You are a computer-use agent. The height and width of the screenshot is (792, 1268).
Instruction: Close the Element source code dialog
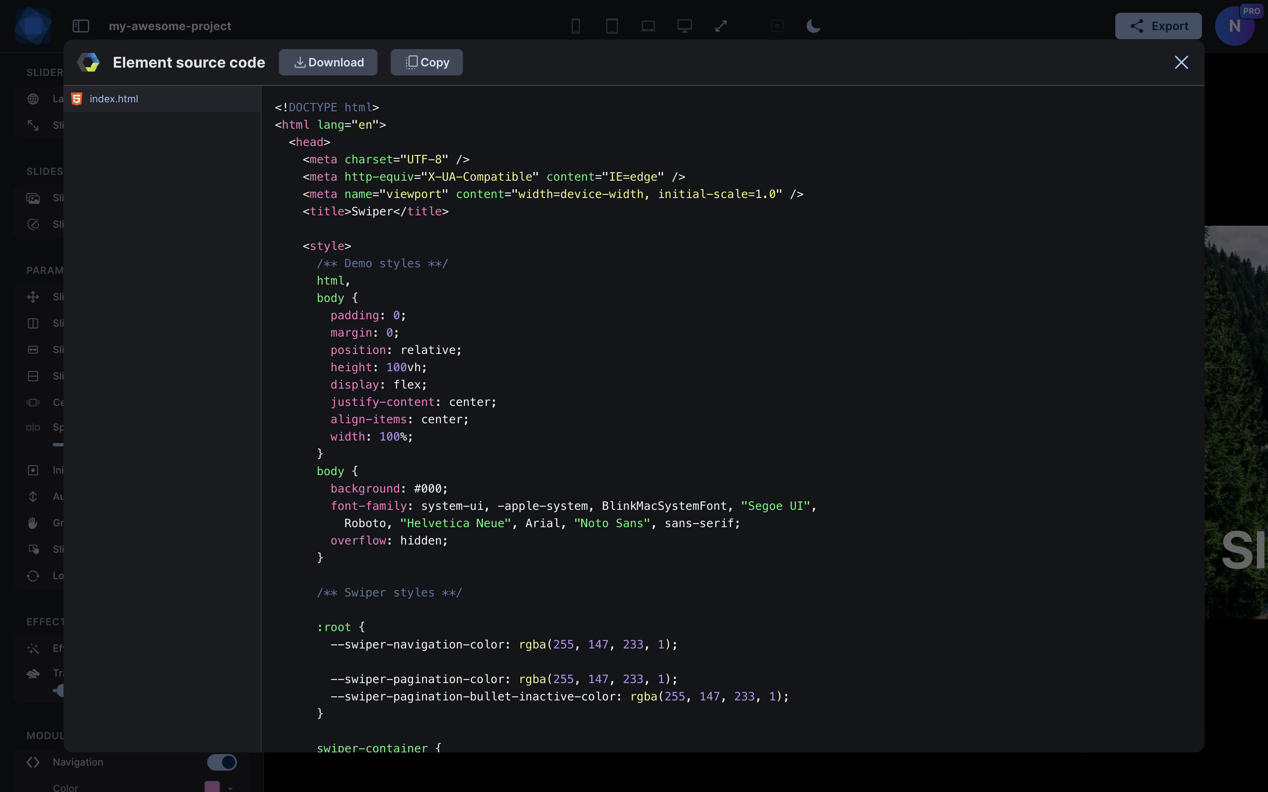coord(1181,62)
